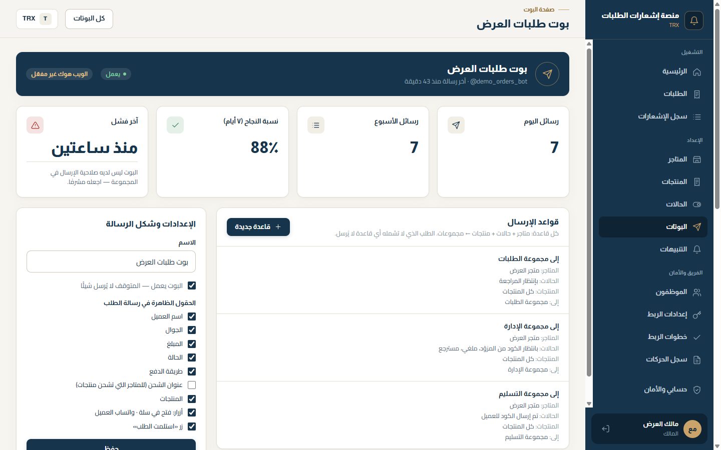The image size is (721, 450).
Task: Click the shield icon beside حسابي والأمان
Action: click(x=696, y=389)
